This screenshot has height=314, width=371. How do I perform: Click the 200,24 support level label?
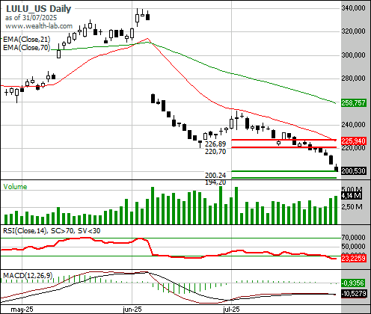pyautogui.click(x=215, y=175)
